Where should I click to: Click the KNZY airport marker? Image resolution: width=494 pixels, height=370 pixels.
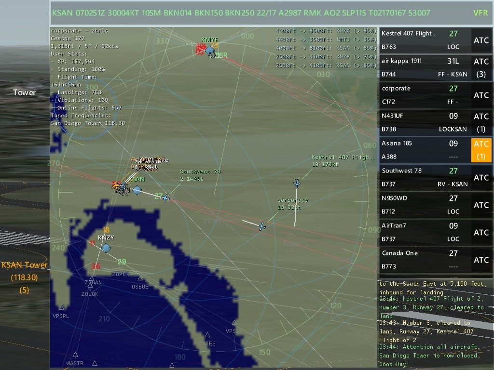click(x=106, y=248)
